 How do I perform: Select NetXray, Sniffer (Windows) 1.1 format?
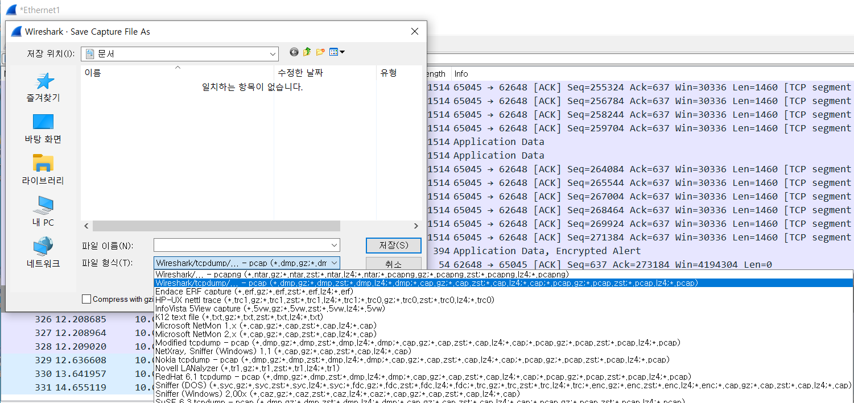point(504,351)
